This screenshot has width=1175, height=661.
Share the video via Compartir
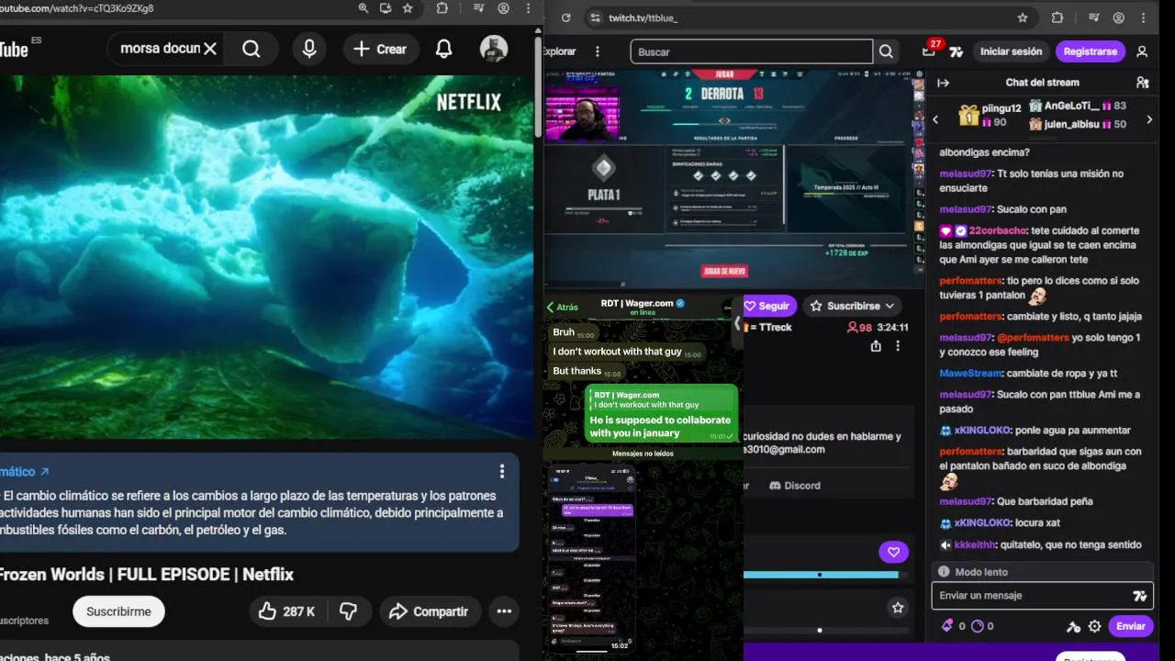pyautogui.click(x=429, y=611)
